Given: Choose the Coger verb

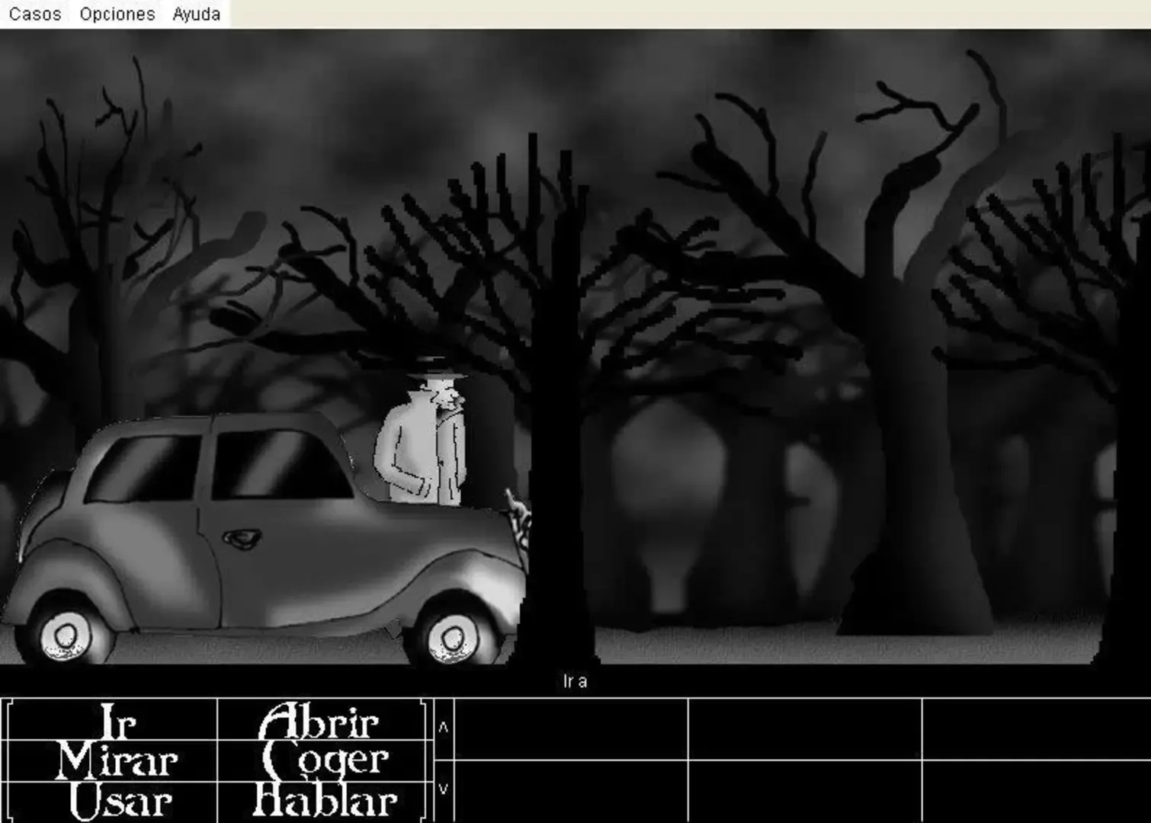Looking at the screenshot, I should click(325, 761).
